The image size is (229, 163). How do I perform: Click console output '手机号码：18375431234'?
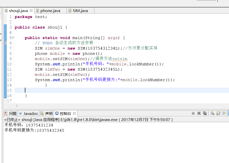coord(29,125)
